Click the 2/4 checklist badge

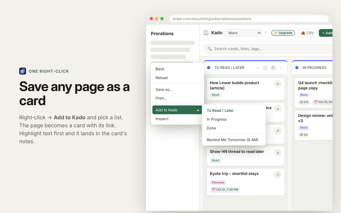[304, 102]
